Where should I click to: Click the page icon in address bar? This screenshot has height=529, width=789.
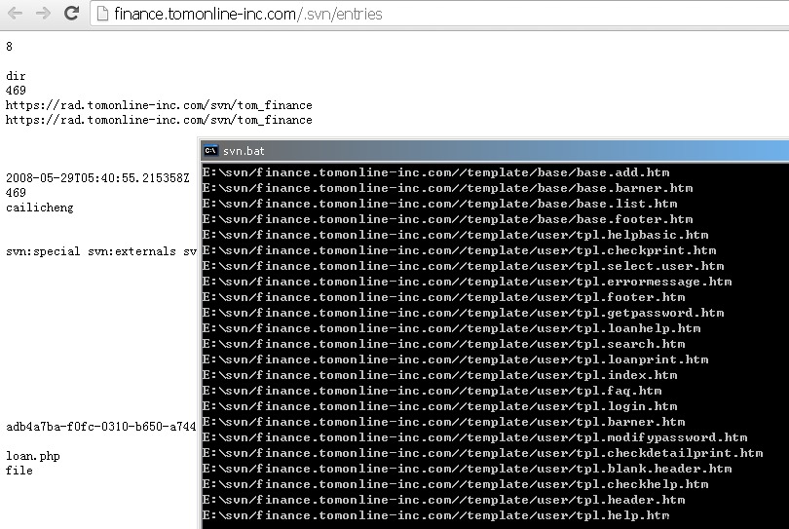[x=102, y=14]
